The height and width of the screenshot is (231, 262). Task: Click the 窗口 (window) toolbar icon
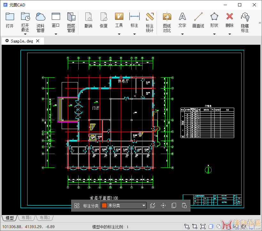coord(56,17)
